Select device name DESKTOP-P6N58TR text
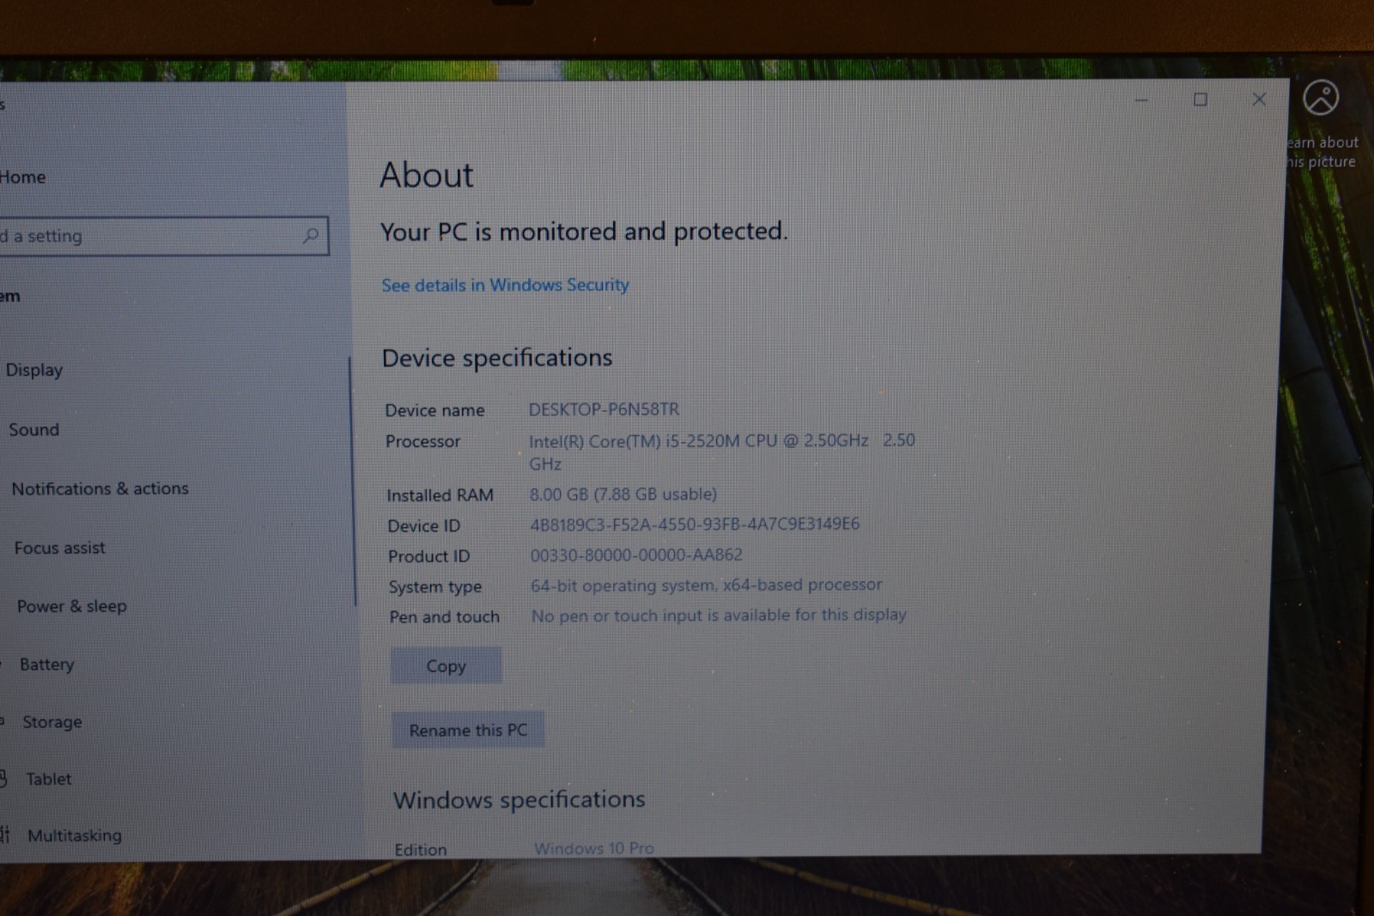 604,409
